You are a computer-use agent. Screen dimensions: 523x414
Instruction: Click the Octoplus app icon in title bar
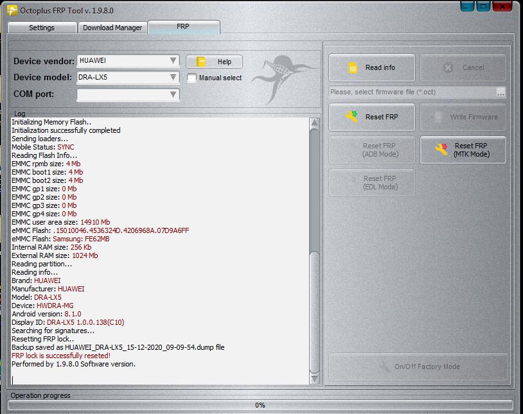pyautogui.click(x=12, y=10)
